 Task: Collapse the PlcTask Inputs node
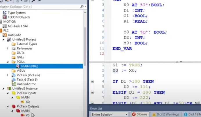[x=8, y=93]
